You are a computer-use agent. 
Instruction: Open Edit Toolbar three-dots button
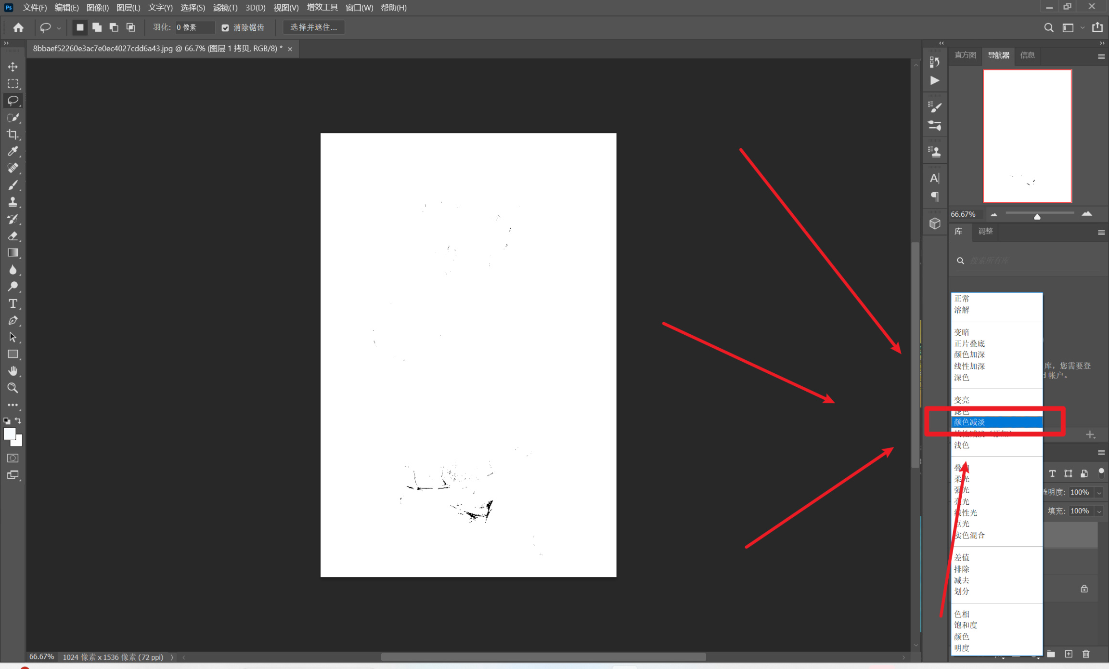13,405
